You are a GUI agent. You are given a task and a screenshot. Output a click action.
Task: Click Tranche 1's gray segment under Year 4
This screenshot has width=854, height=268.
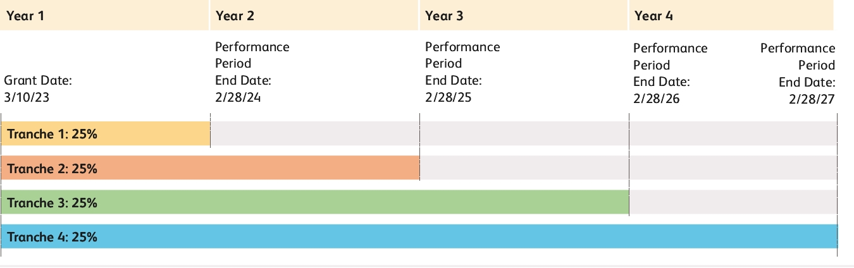(x=734, y=134)
